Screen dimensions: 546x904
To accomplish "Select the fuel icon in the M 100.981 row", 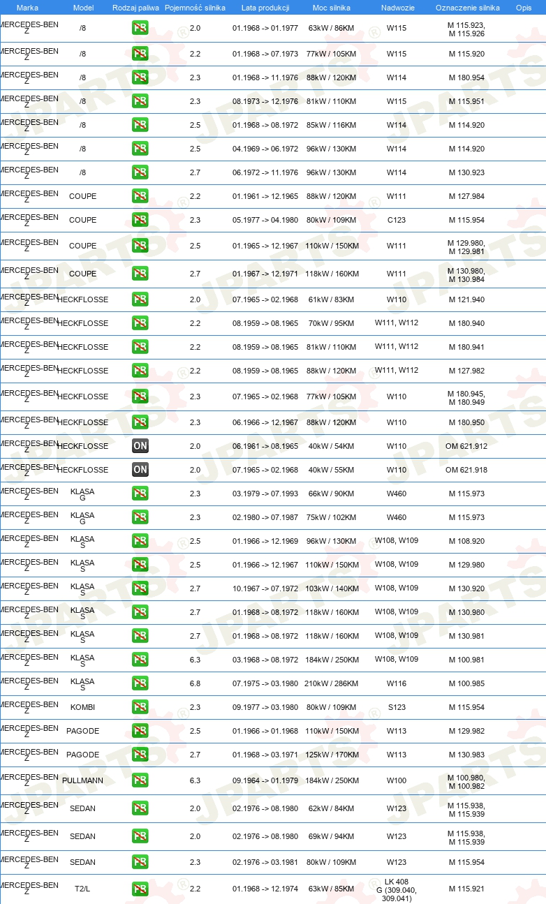I will click(140, 660).
